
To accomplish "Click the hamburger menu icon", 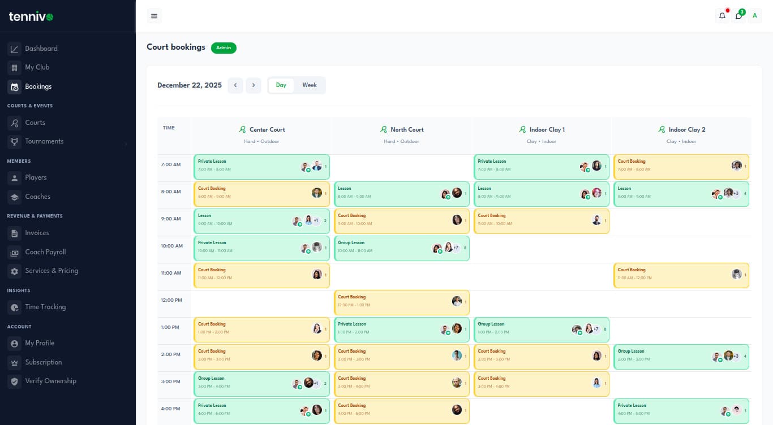I will tap(154, 15).
